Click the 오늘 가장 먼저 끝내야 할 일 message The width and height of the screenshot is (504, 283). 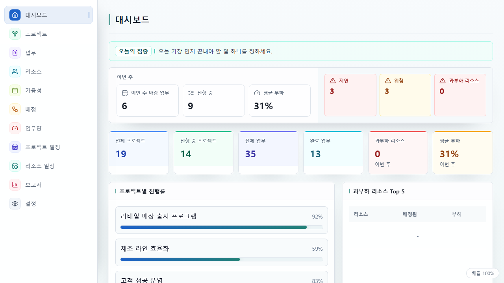point(215,51)
